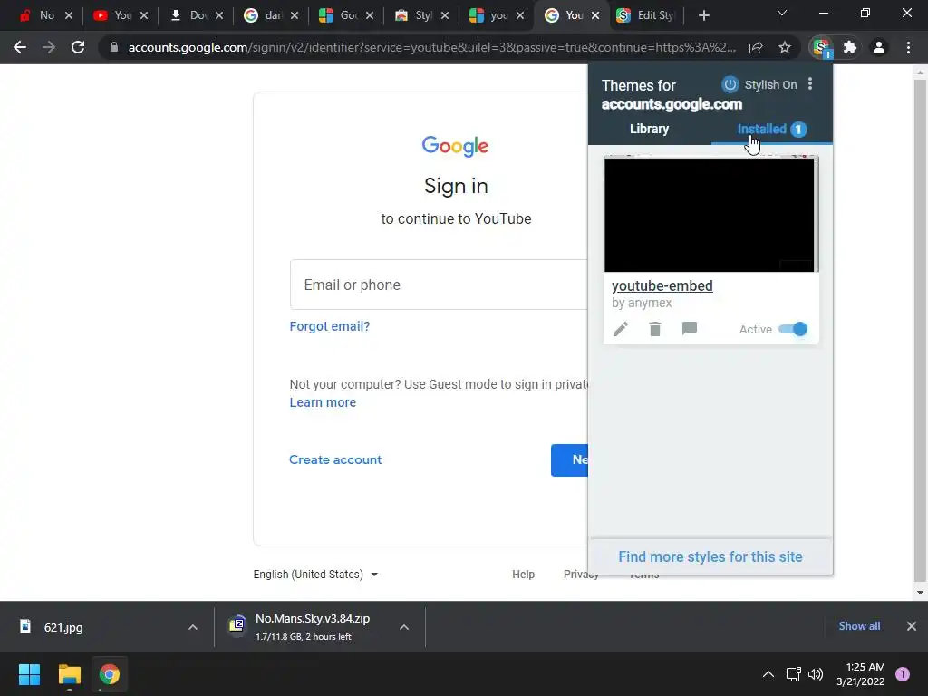Click Show all downloads
The image size is (928, 696).
tap(859, 626)
